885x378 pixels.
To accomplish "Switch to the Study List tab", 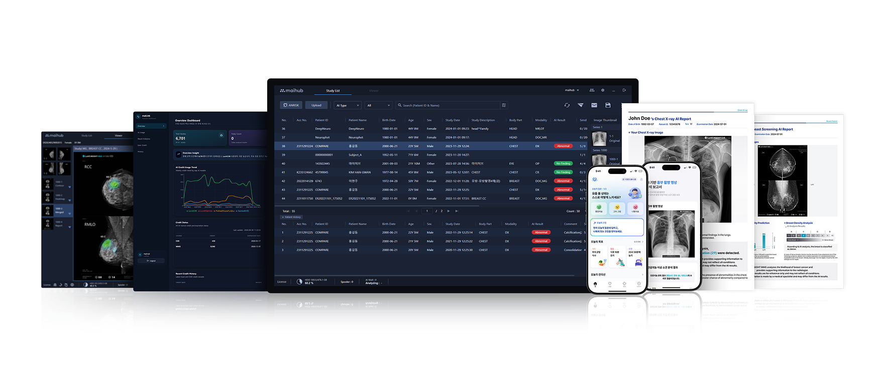I will point(333,91).
